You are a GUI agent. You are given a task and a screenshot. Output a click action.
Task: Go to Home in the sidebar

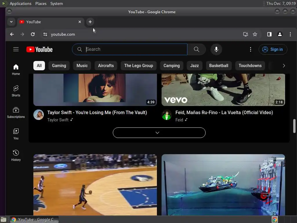click(16, 70)
